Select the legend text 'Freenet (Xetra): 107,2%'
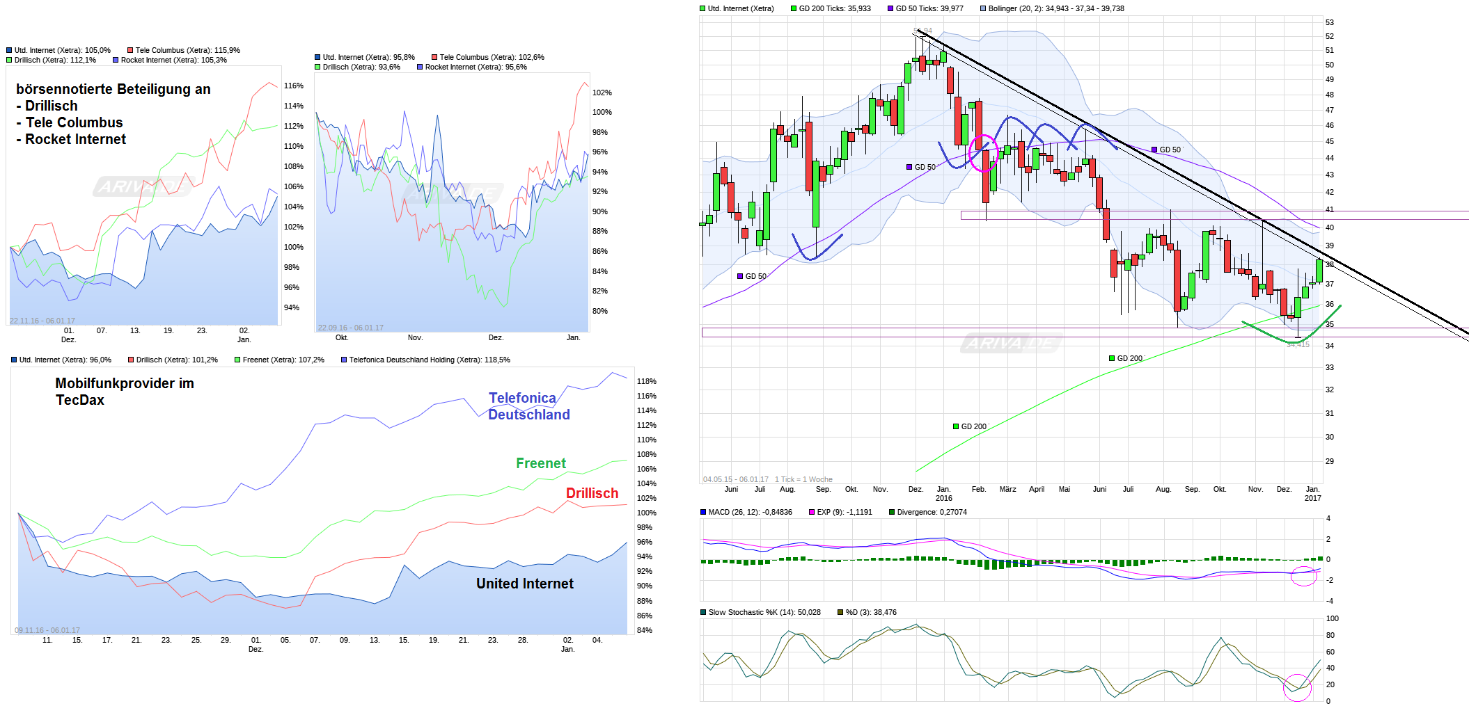The height and width of the screenshot is (722, 1469). [x=283, y=360]
